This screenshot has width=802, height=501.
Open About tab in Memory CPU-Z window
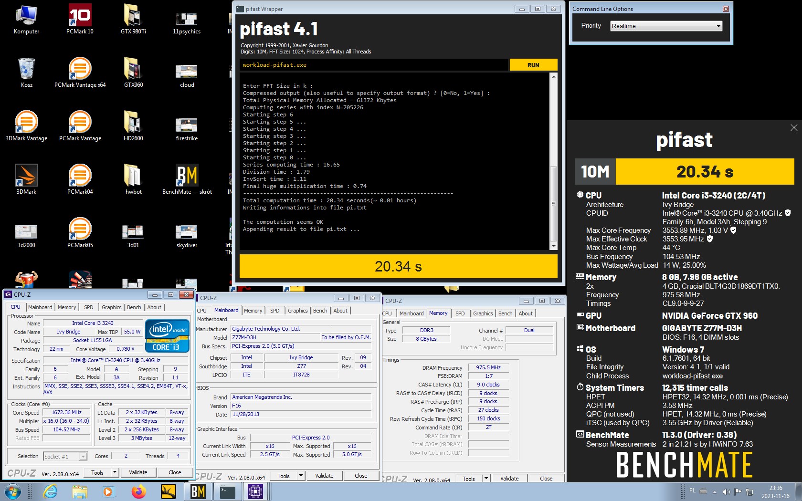pos(526,313)
